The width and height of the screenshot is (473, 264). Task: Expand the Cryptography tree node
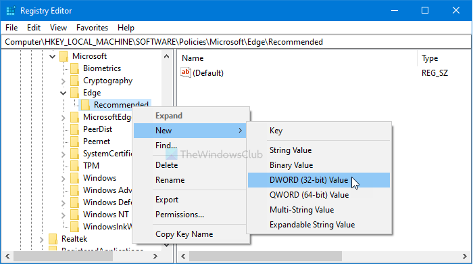point(63,81)
